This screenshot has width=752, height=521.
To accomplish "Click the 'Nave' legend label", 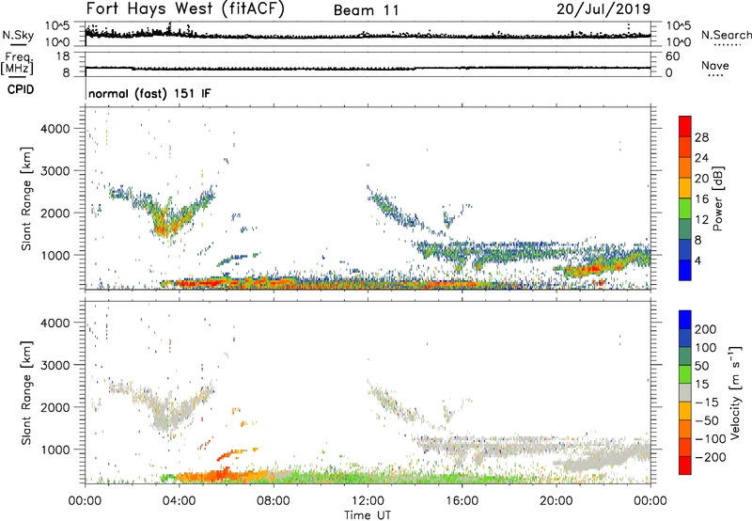I will click(715, 65).
